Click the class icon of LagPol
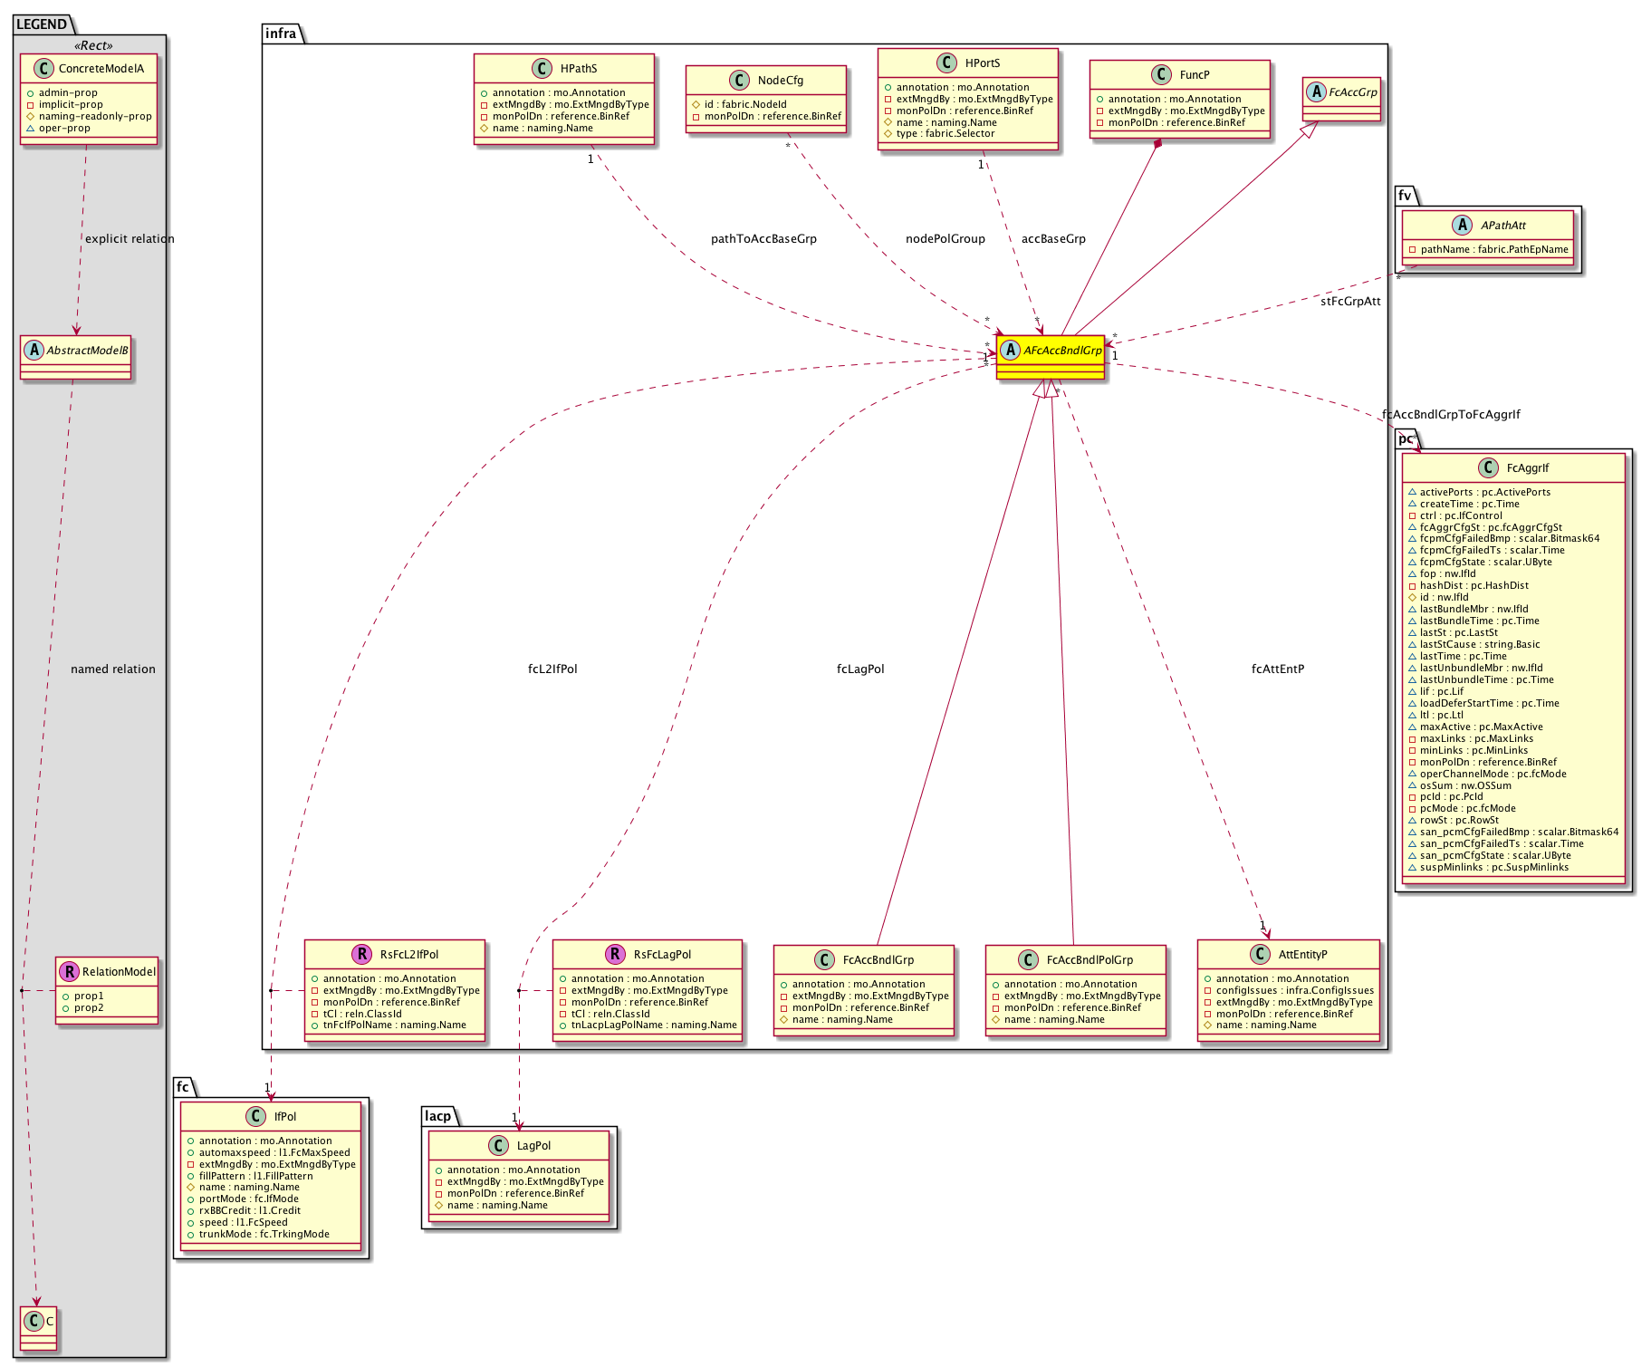This screenshot has width=1651, height=1367. pyautogui.click(x=498, y=1145)
